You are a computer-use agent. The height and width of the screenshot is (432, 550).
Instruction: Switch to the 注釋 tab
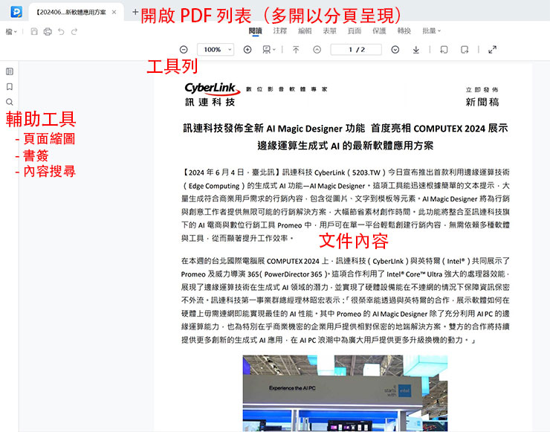click(x=280, y=31)
